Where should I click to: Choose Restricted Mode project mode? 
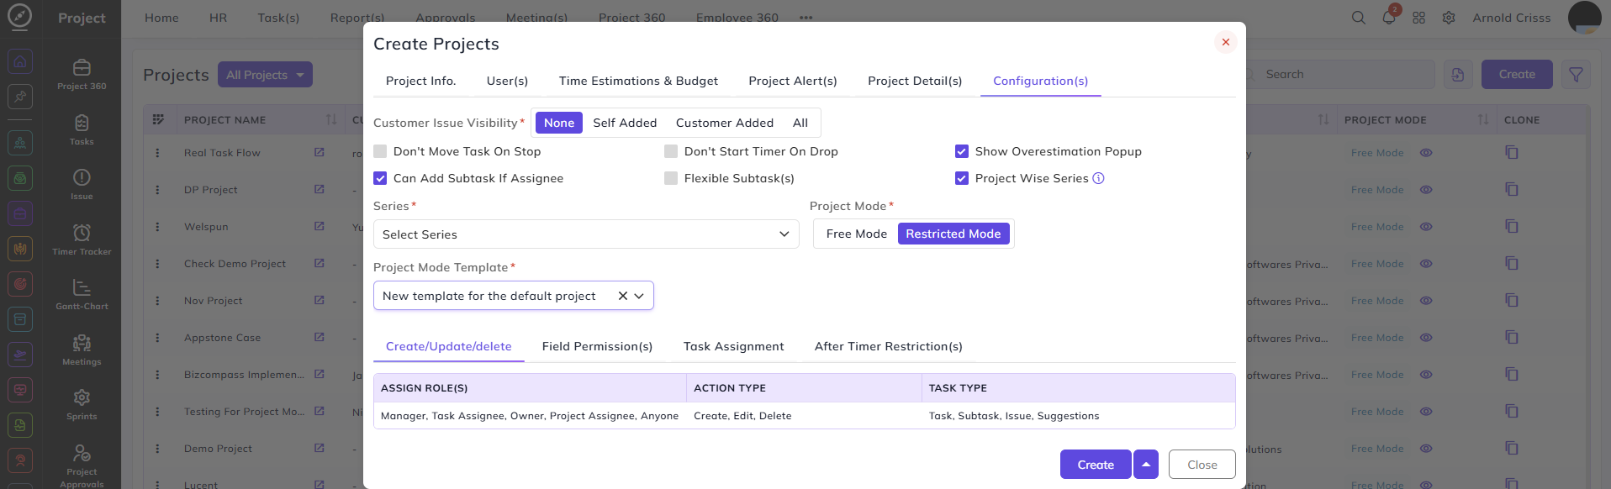coord(953,234)
